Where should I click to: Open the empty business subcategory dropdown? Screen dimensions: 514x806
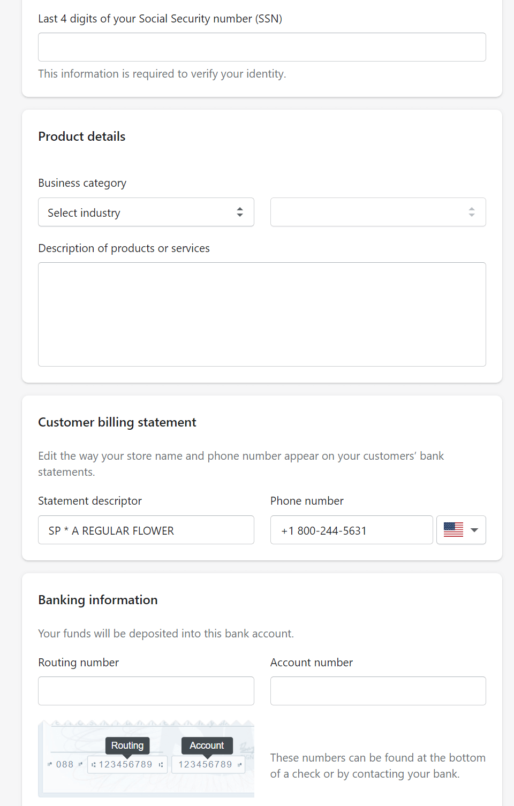tap(377, 212)
